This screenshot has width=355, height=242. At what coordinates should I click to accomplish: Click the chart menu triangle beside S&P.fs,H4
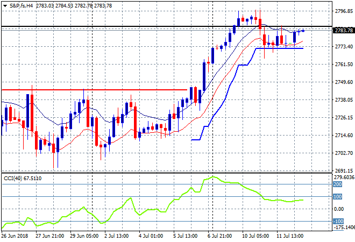pyautogui.click(x=5, y=6)
